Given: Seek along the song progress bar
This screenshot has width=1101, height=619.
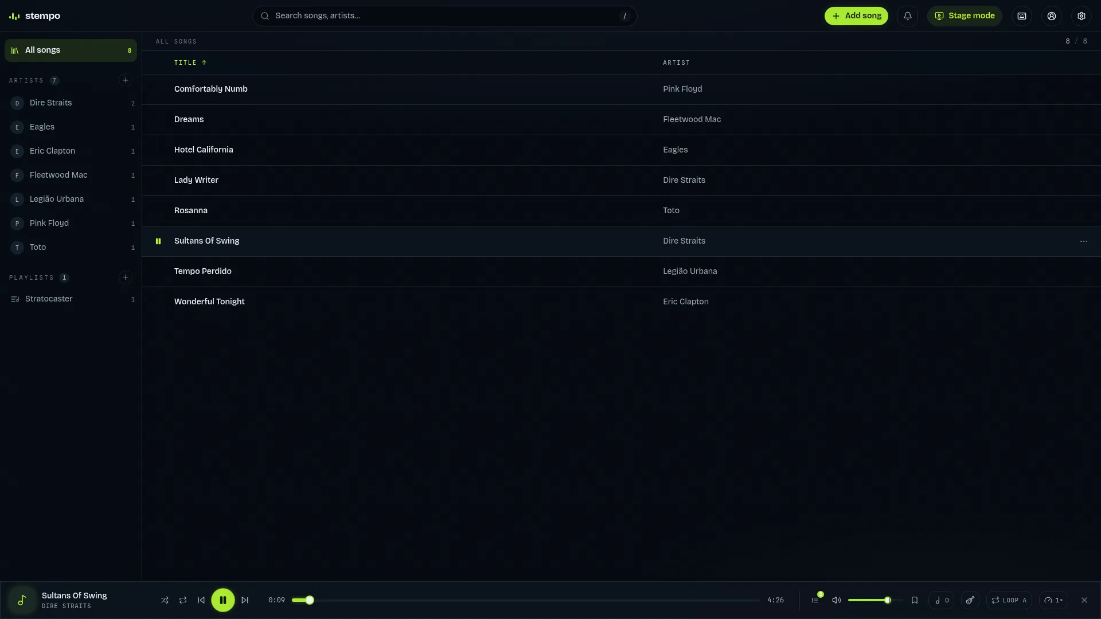Looking at the screenshot, I should pyautogui.click(x=526, y=600).
